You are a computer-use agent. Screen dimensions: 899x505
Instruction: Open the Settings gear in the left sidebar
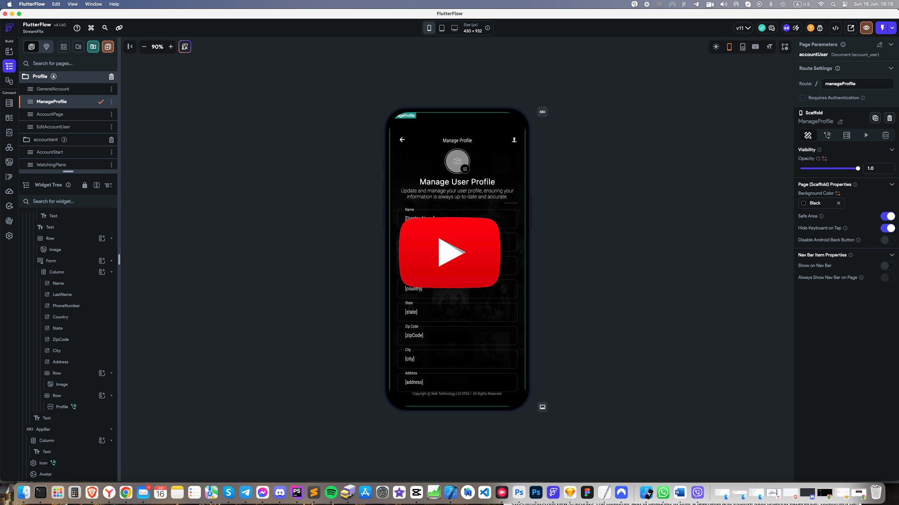pos(9,236)
